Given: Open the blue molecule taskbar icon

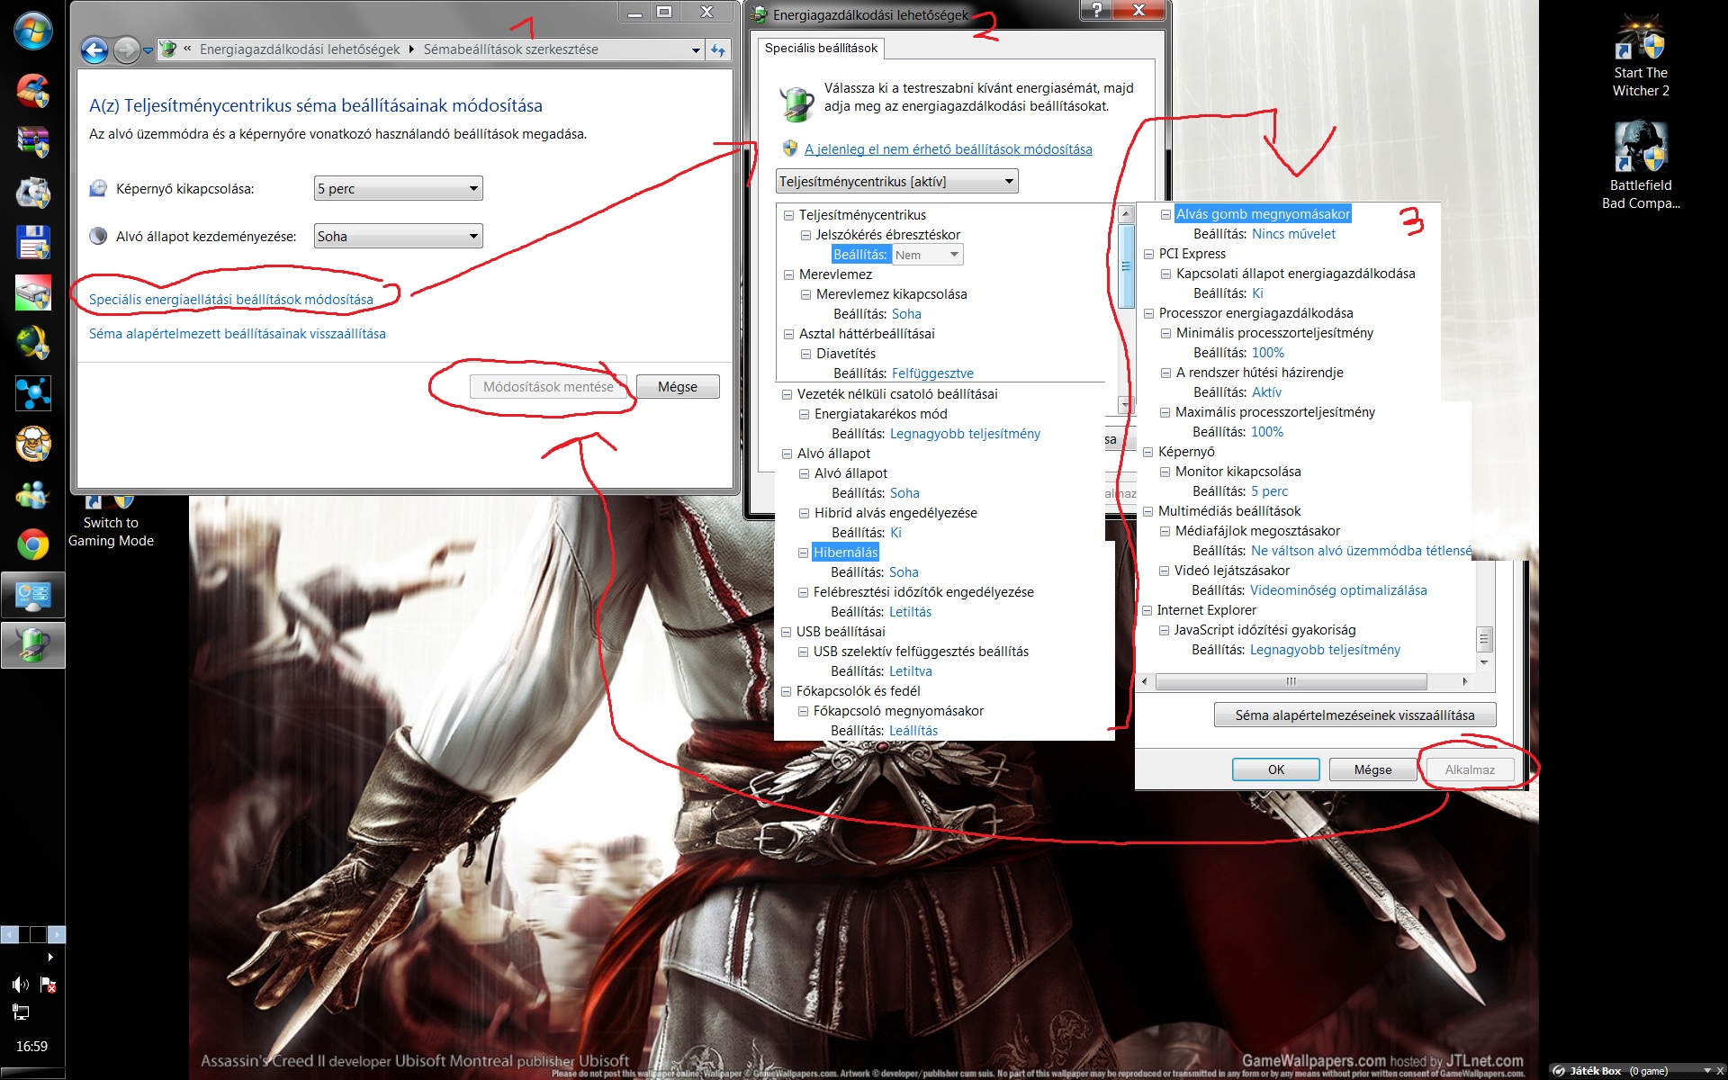Looking at the screenshot, I should 33,393.
